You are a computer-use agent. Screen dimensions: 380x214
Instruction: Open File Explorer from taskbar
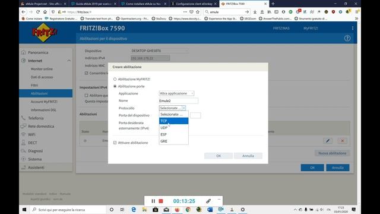(x=144, y=209)
